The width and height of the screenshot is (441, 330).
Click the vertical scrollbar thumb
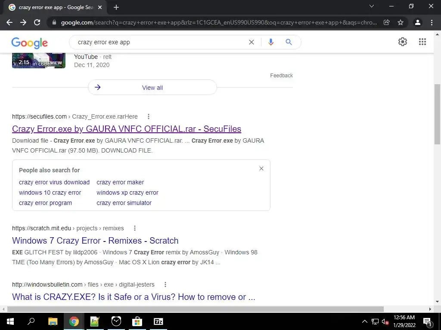437,114
